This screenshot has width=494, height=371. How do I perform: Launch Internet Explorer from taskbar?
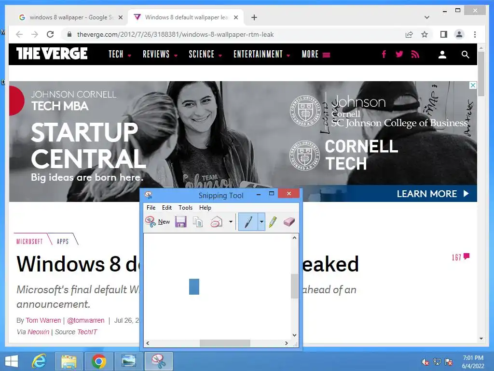(40, 361)
